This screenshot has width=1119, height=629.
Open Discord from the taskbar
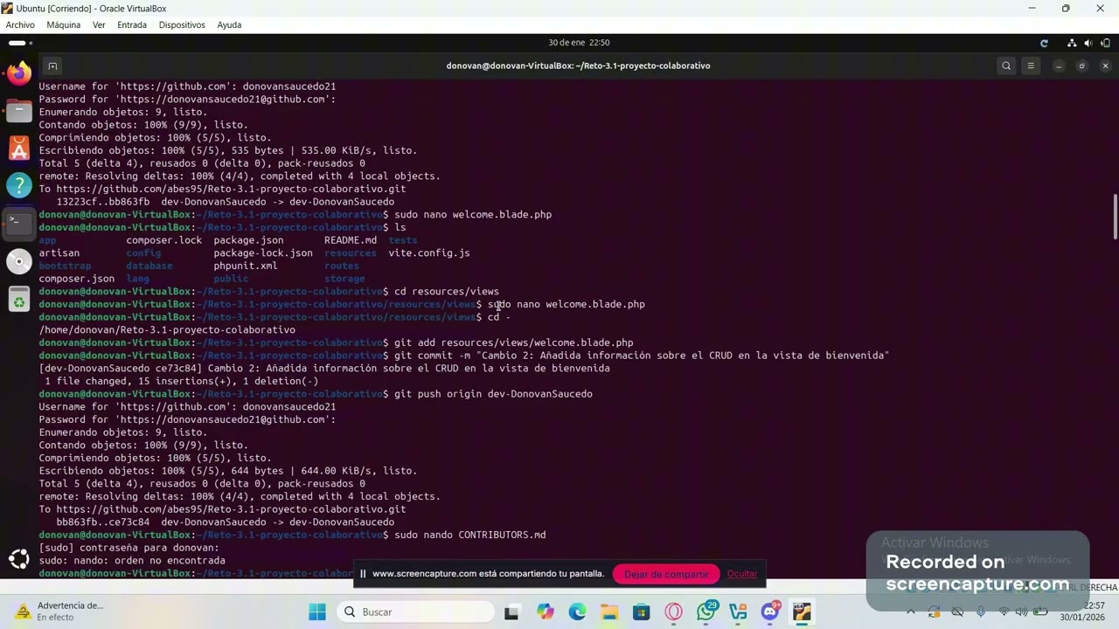770,612
